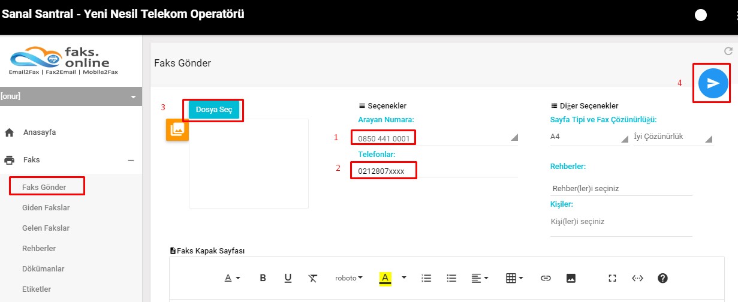738x302 pixels.
Task: Apply the yellow highlight color swatch
Action: coord(385,278)
